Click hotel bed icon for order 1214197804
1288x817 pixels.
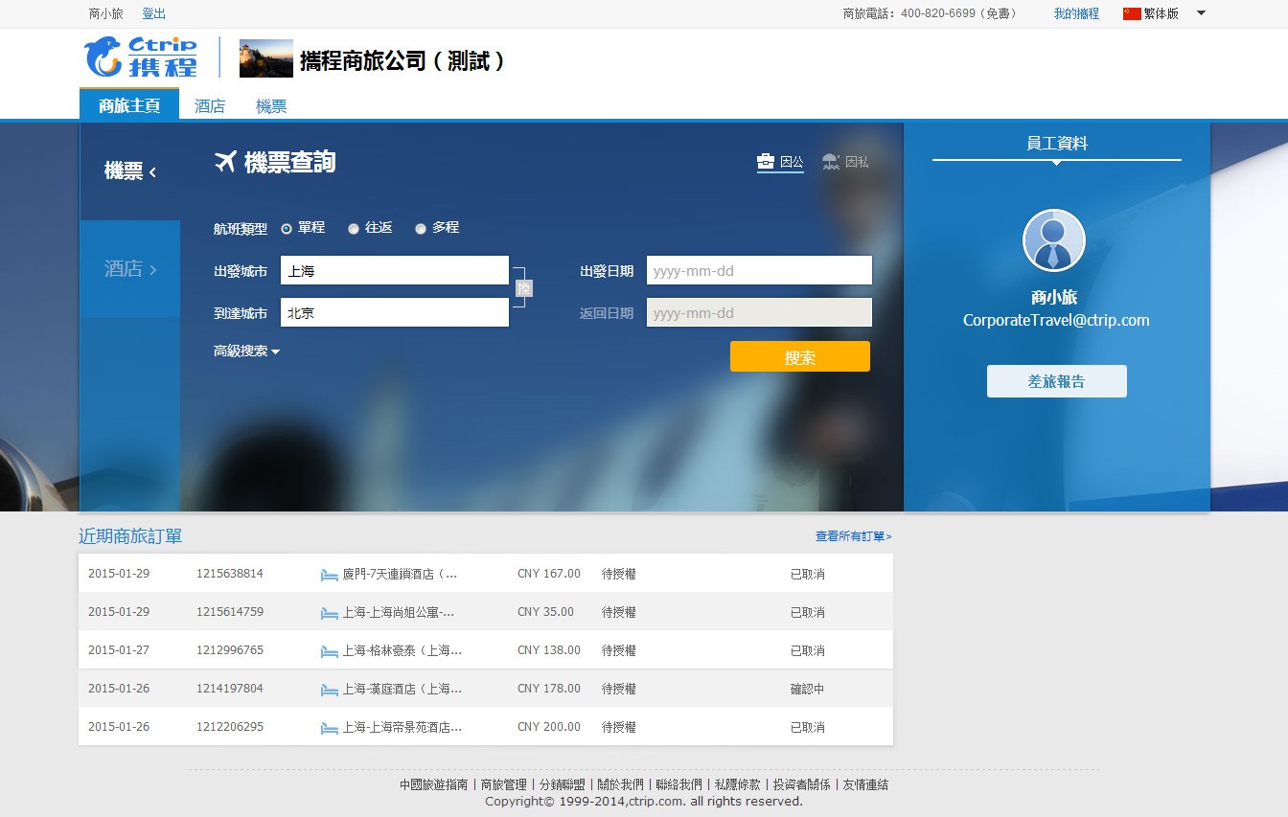coord(330,690)
